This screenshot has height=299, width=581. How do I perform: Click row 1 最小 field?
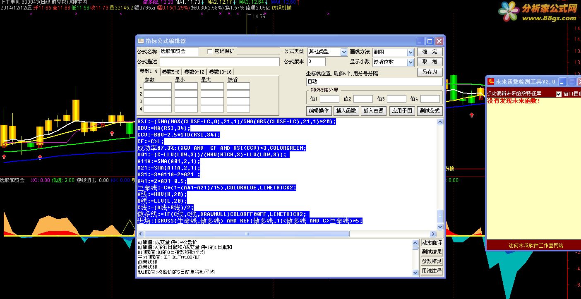click(x=186, y=86)
